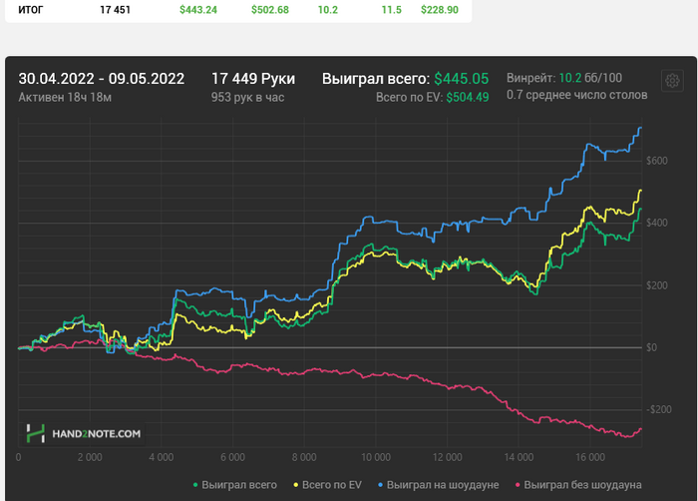The width and height of the screenshot is (698, 501).
Task: Click the $502.68 cell in the totals row
Action: 270,10
